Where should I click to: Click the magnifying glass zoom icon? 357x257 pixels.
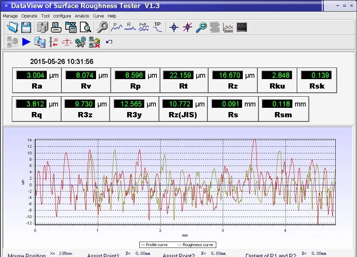[201, 27]
